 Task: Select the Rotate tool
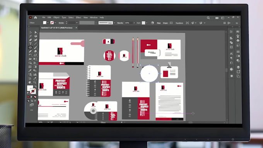[x=30, y=55]
